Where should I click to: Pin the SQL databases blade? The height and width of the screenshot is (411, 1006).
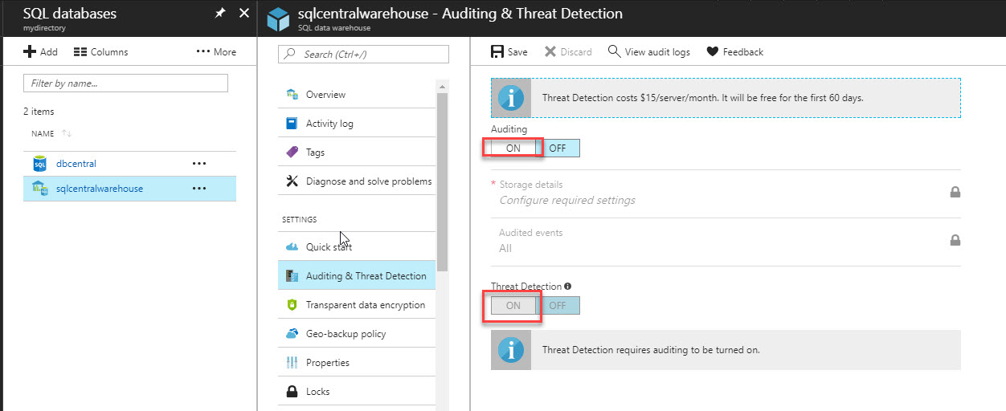[x=220, y=14]
